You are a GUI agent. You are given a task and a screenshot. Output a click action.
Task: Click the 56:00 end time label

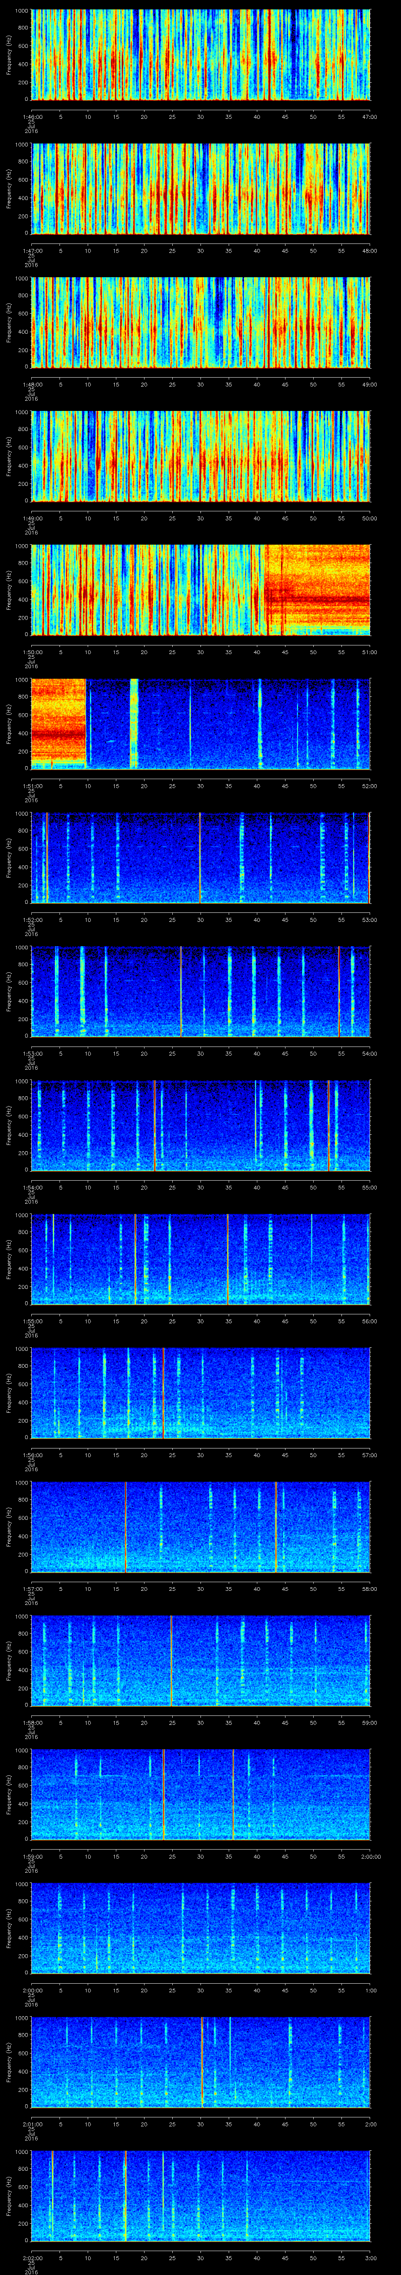pyautogui.click(x=370, y=1321)
